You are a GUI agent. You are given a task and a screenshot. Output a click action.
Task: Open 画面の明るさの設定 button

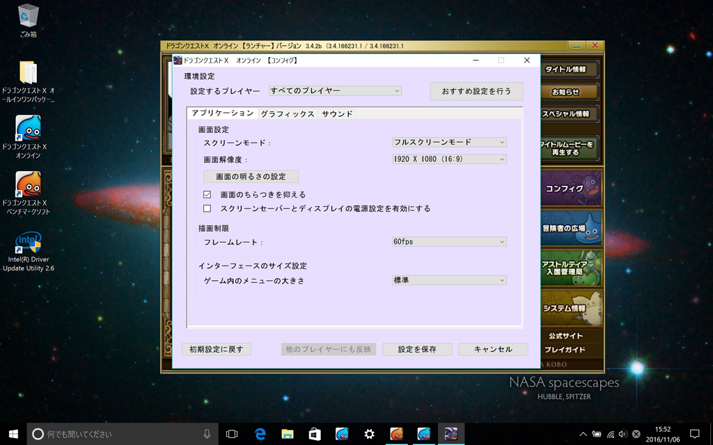click(x=251, y=176)
